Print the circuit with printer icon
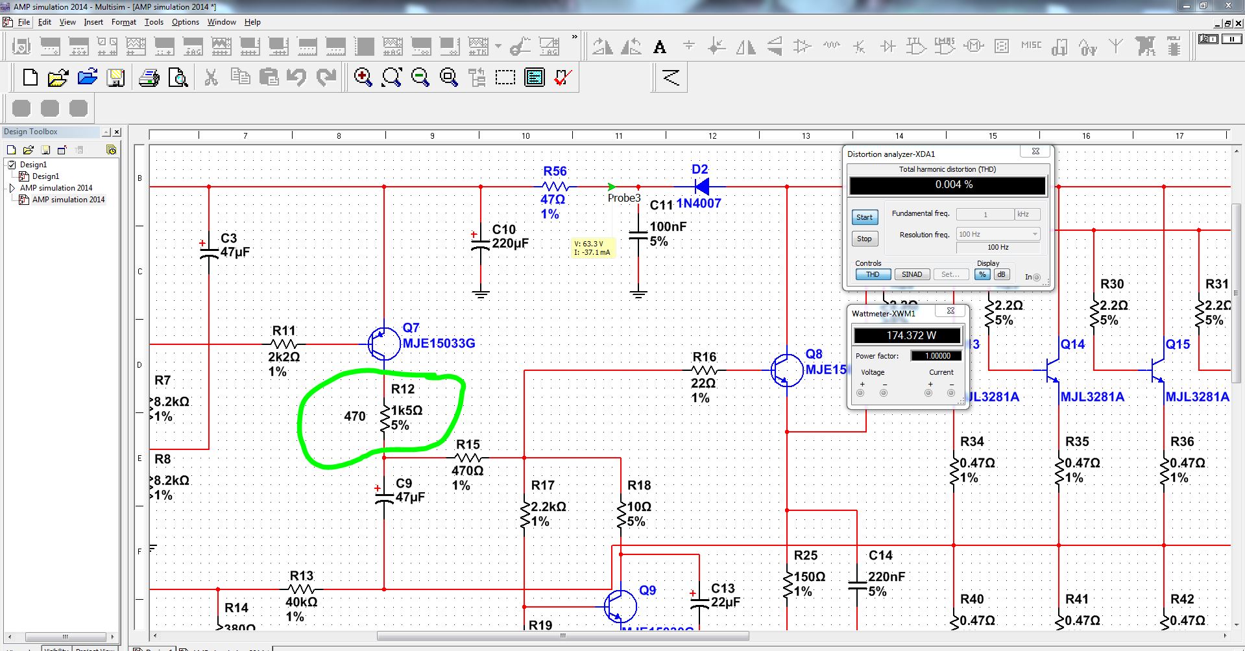 coord(149,78)
